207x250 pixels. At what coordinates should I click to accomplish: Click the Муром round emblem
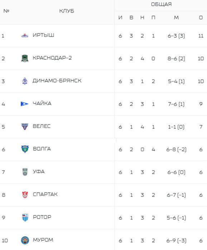tap(25, 240)
